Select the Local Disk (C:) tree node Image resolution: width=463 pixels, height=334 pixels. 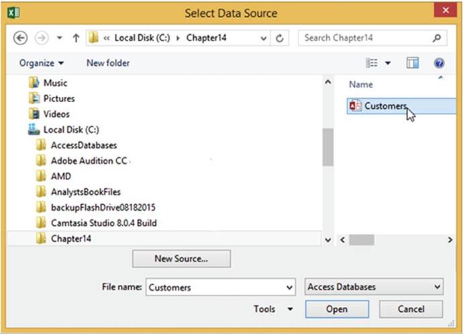click(x=71, y=130)
